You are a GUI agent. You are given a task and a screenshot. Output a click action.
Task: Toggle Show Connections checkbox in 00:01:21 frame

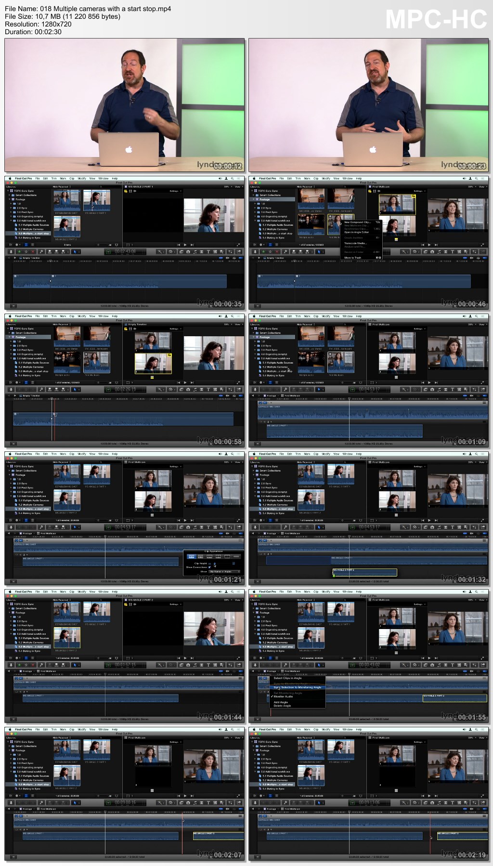209,567
